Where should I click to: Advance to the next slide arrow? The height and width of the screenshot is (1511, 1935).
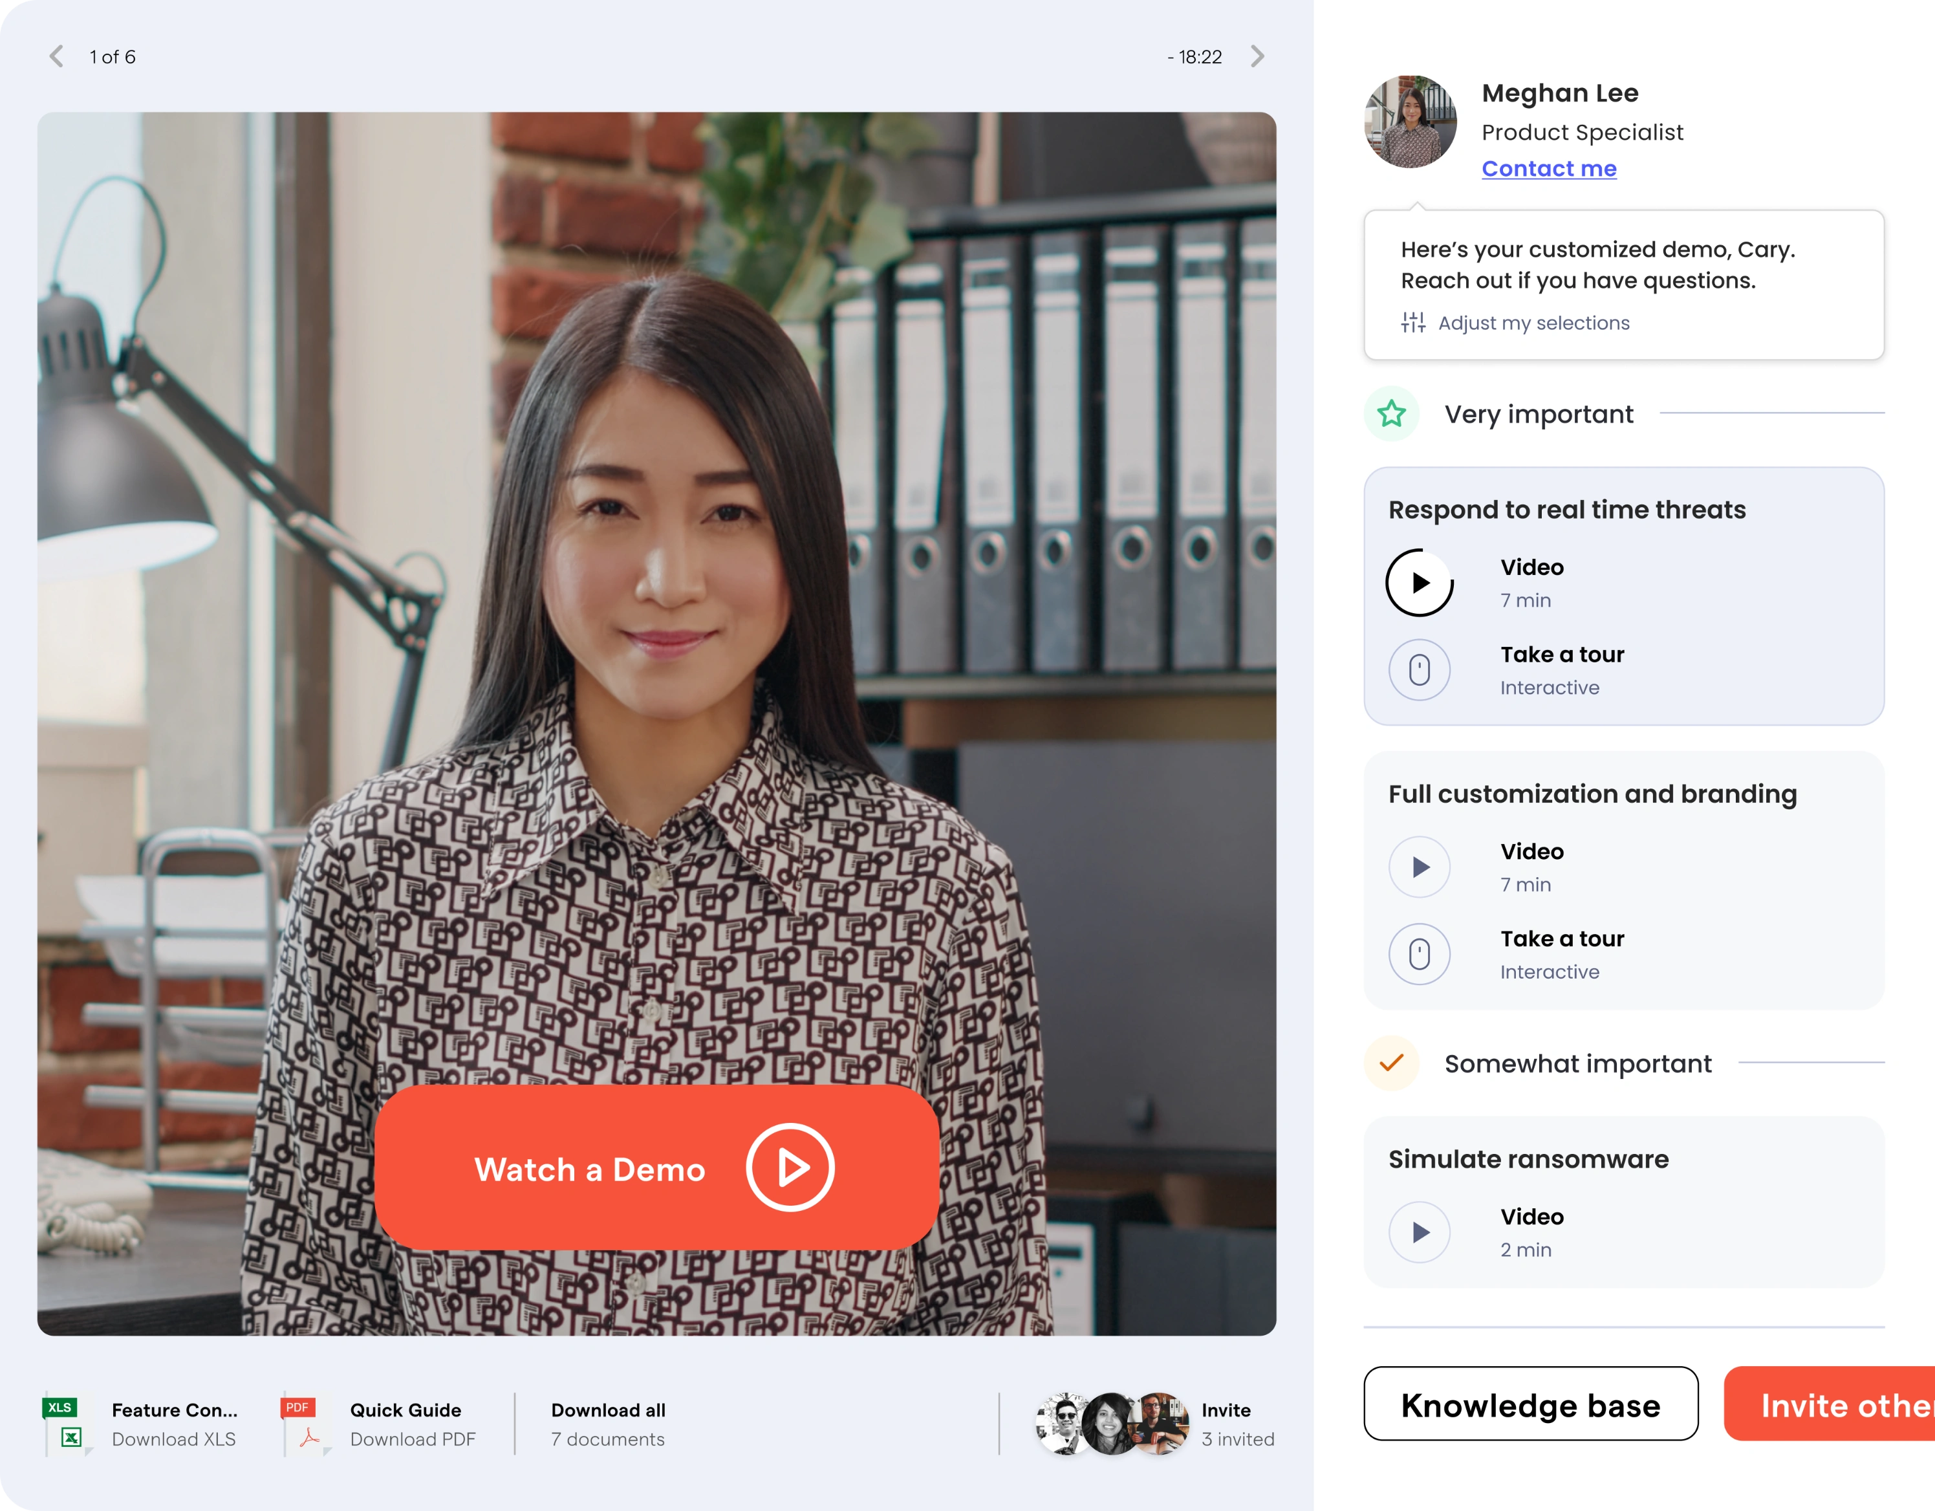click(x=1257, y=57)
